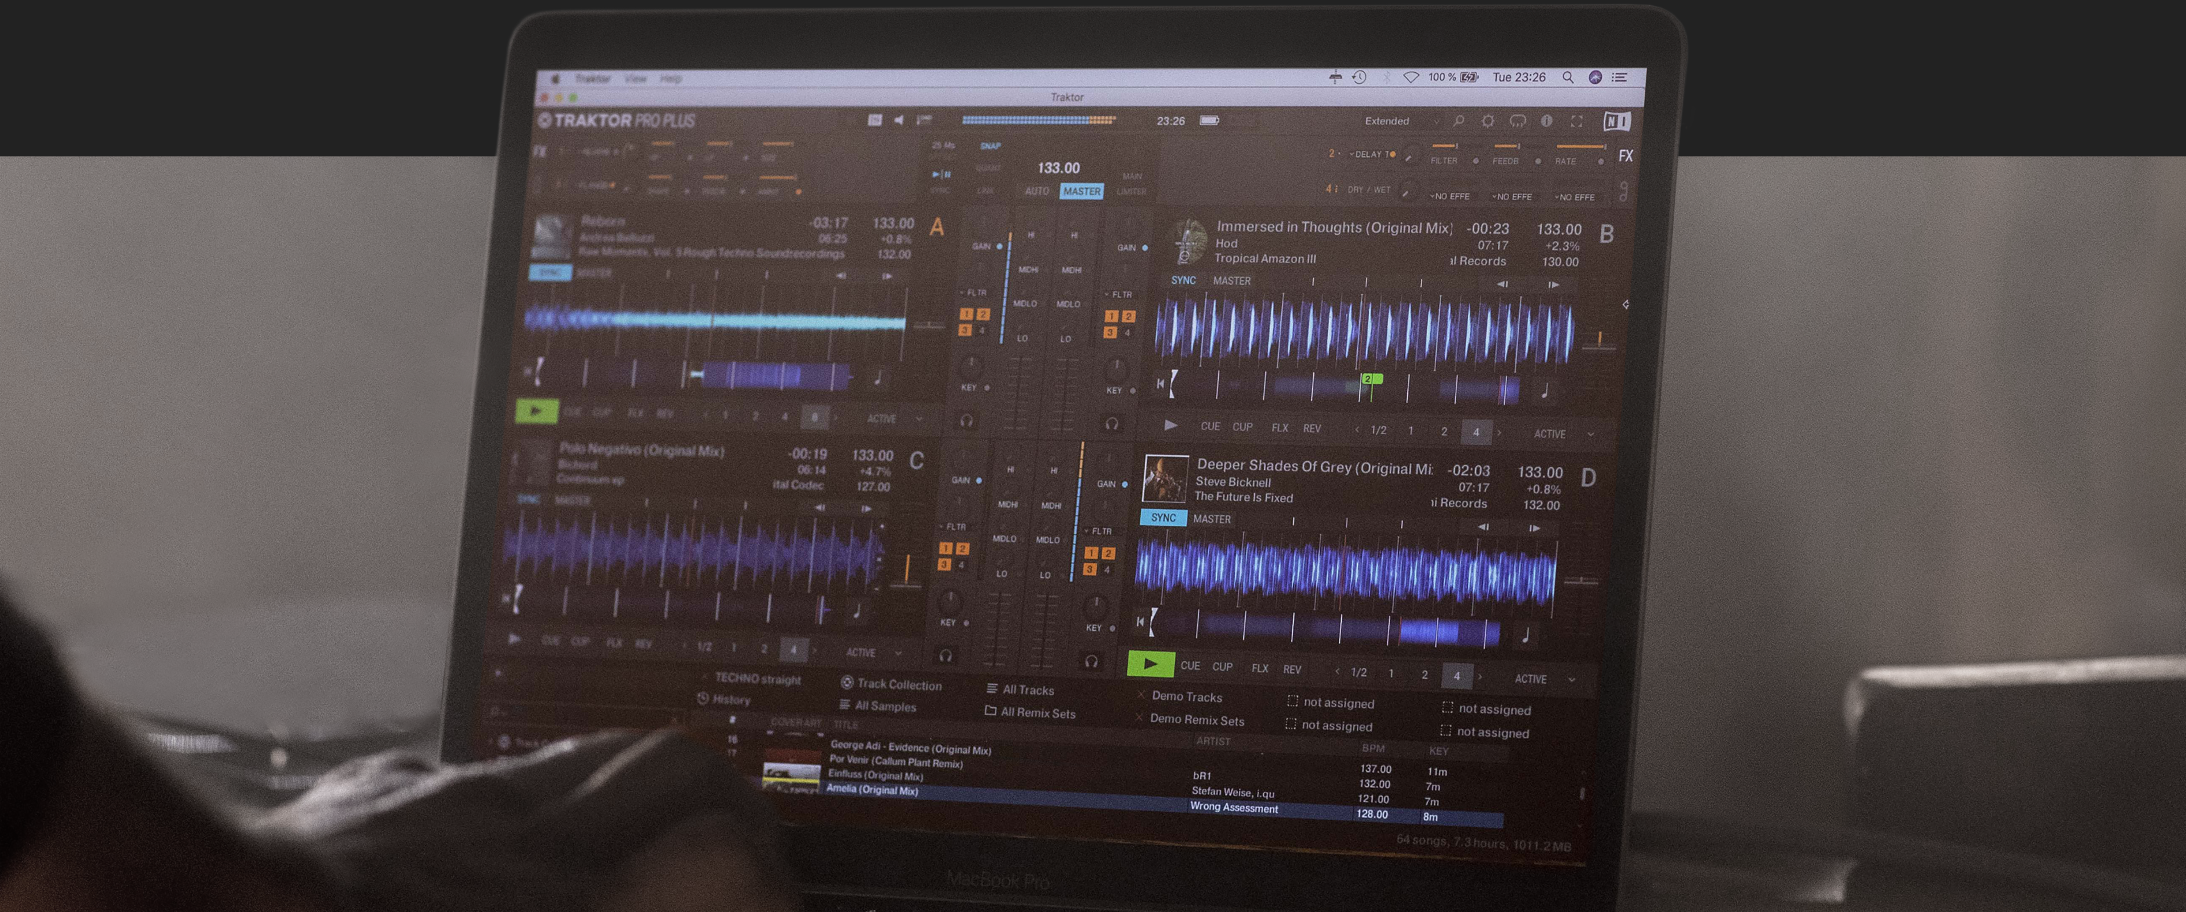Open first NO EFFE effect slot dropdown
This screenshot has width=2186, height=912.
[x=1451, y=197]
